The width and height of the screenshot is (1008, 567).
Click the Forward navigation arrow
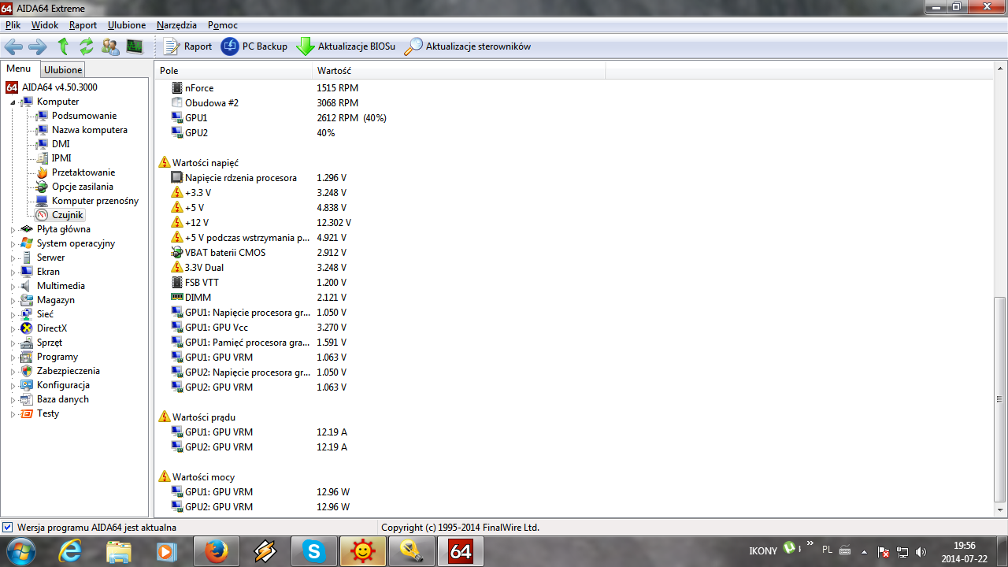37,46
